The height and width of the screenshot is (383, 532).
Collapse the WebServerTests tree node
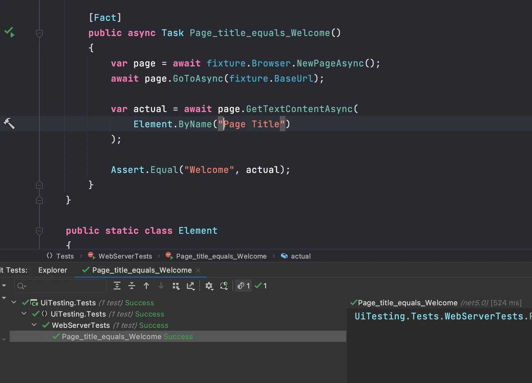[x=34, y=325]
